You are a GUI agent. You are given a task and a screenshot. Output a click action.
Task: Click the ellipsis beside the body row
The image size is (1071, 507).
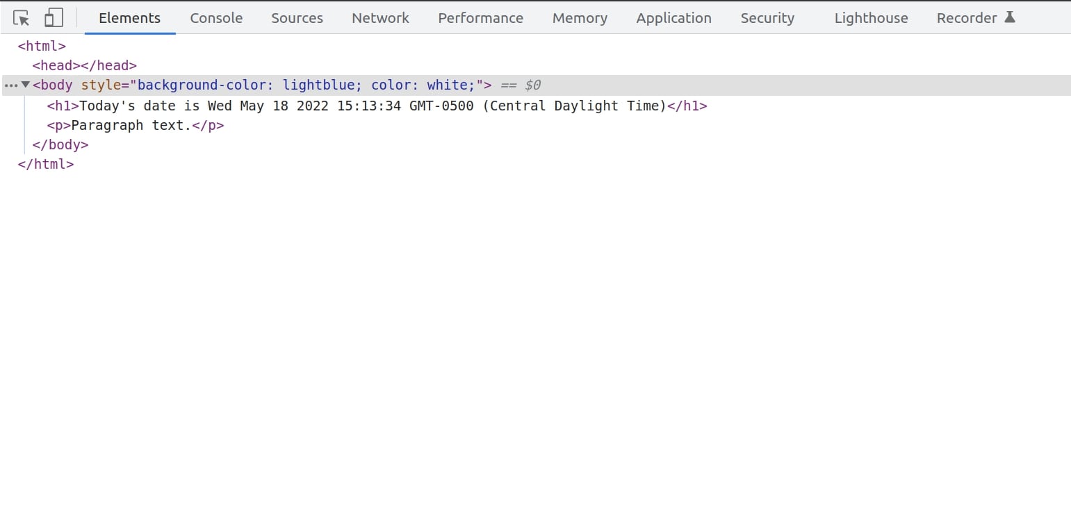click(10, 85)
